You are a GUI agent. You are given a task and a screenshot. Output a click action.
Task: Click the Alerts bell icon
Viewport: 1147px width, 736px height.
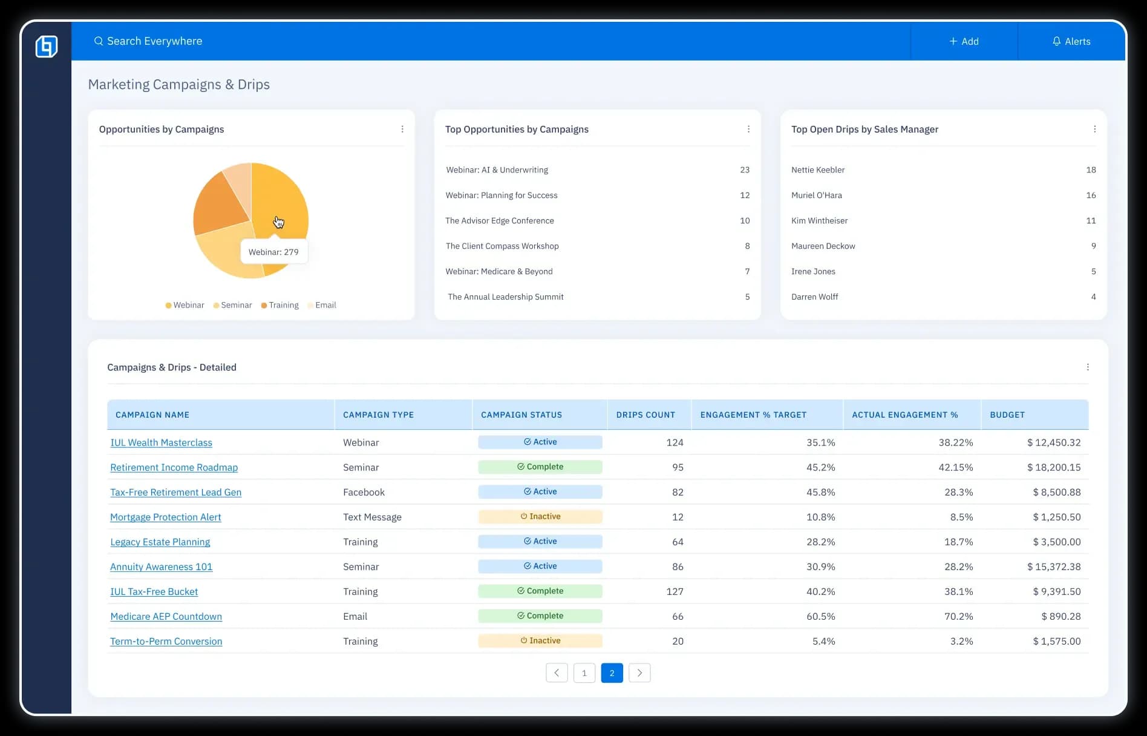pyautogui.click(x=1056, y=41)
